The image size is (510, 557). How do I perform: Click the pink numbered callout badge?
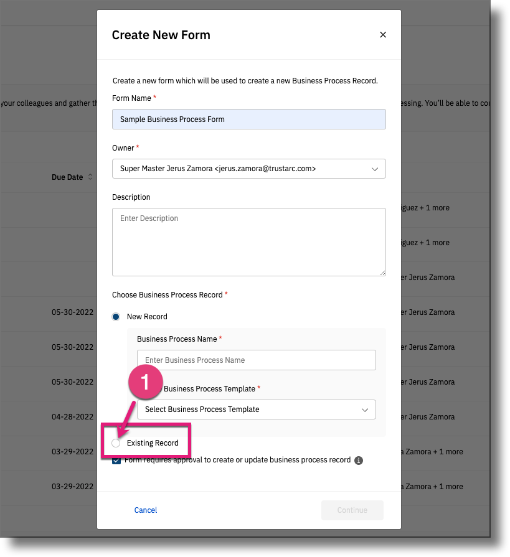coord(145,384)
